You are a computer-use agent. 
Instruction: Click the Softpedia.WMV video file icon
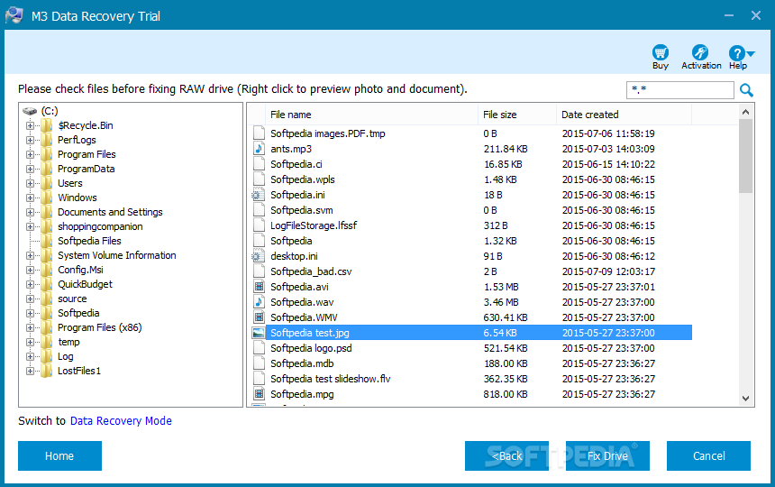pos(259,317)
